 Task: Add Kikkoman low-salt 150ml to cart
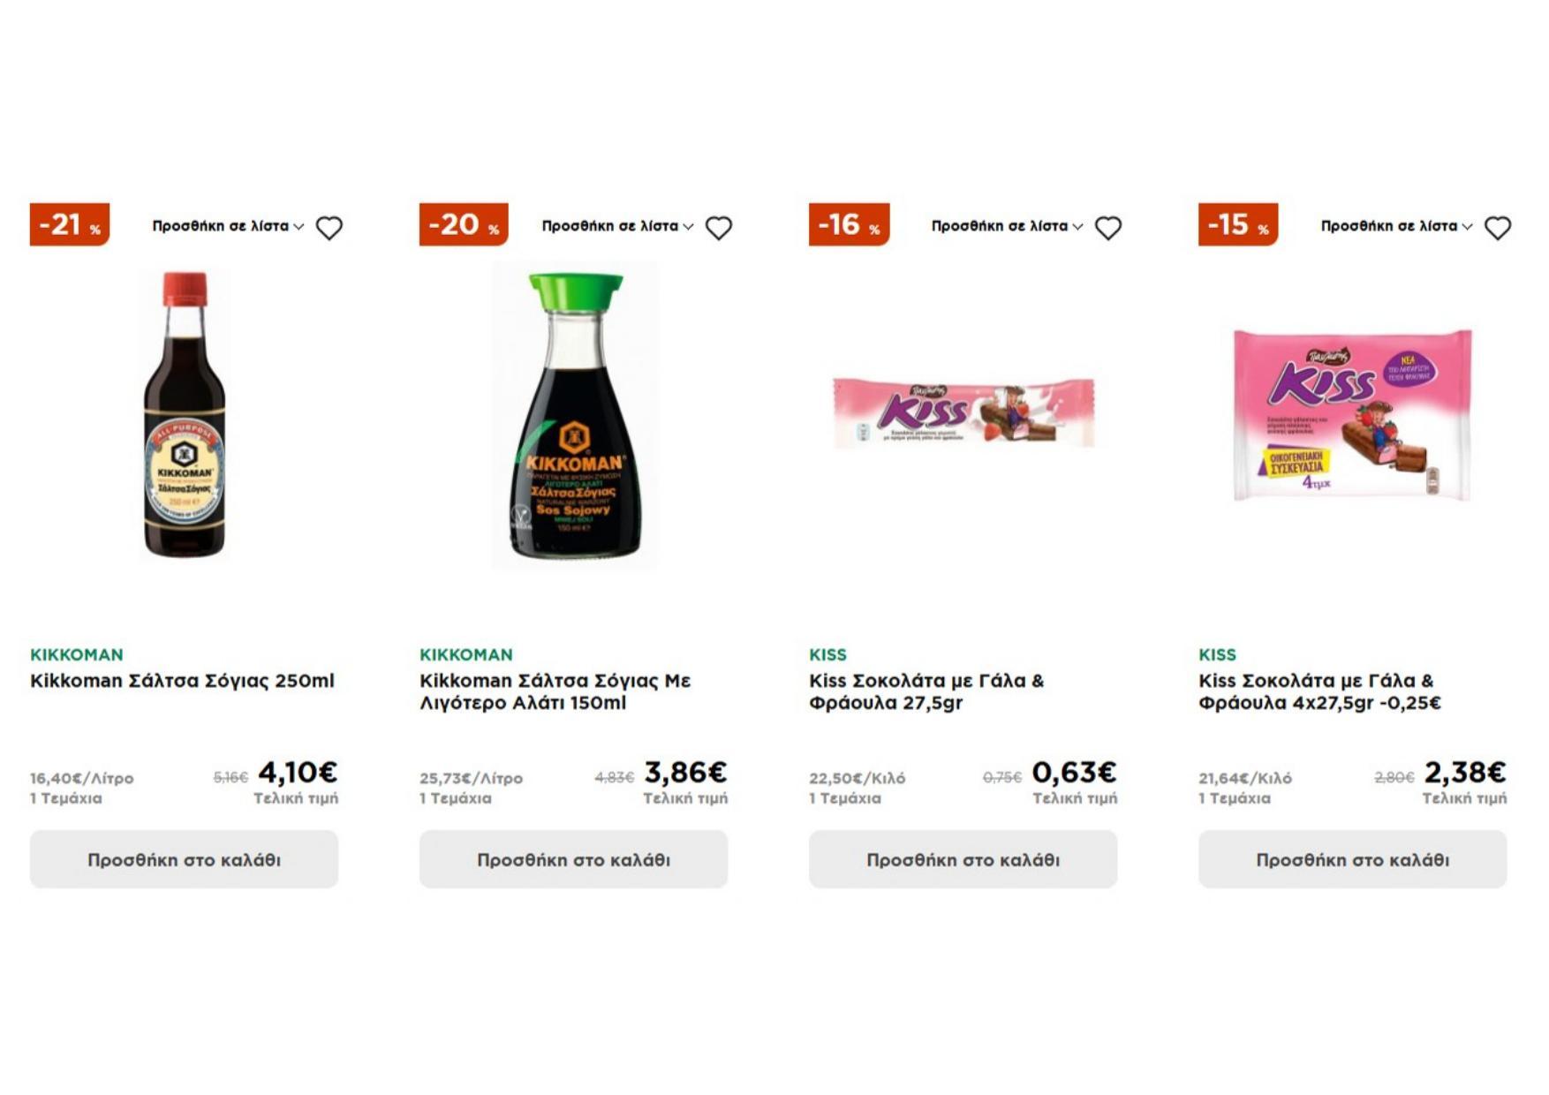click(573, 859)
